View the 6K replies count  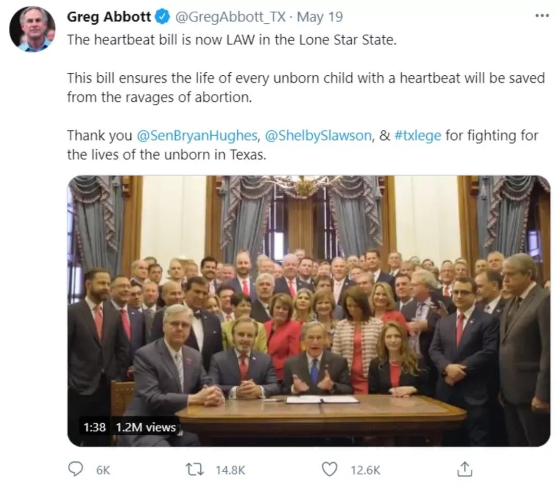(x=103, y=470)
